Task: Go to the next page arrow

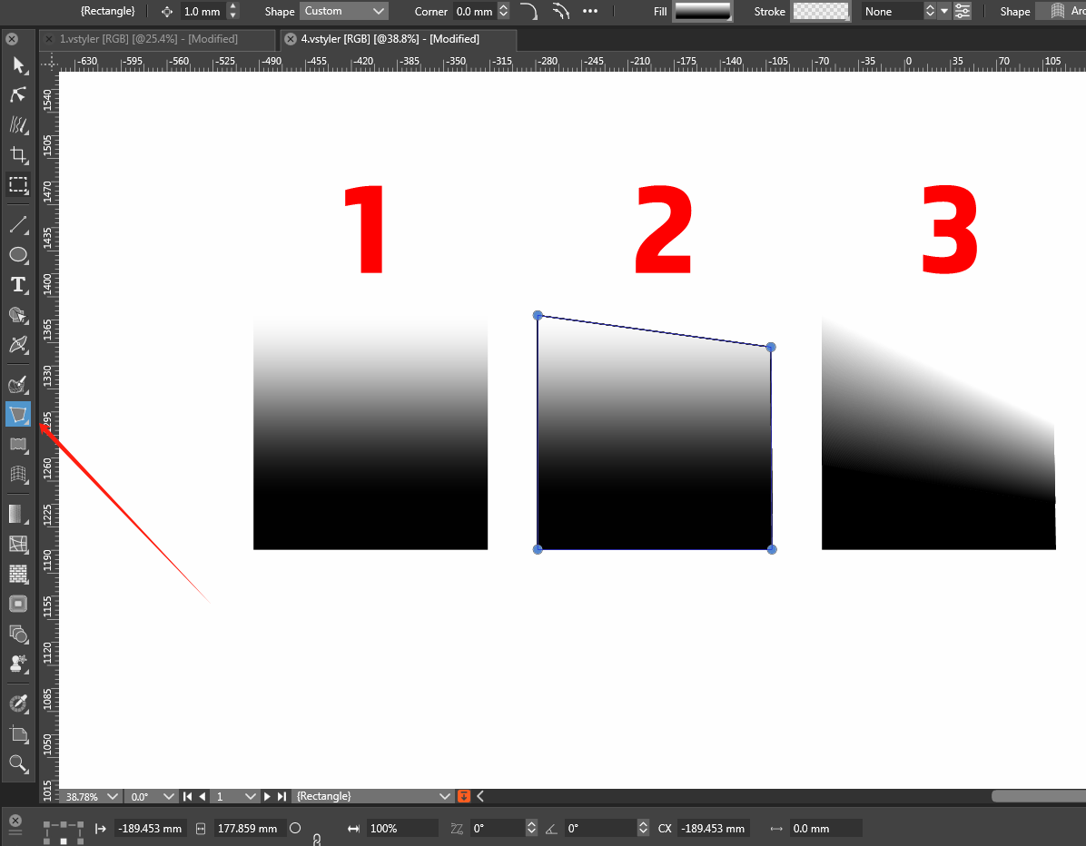Action: [268, 796]
